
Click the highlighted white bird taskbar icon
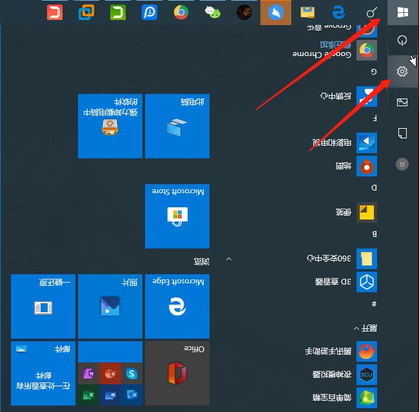point(276,12)
